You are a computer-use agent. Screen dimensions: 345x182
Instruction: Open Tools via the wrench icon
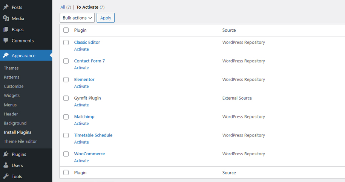(x=6, y=176)
